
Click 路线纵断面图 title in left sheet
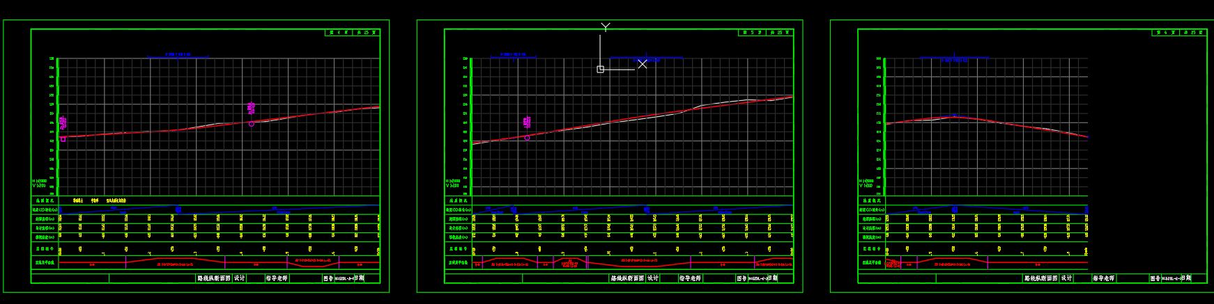point(213,278)
